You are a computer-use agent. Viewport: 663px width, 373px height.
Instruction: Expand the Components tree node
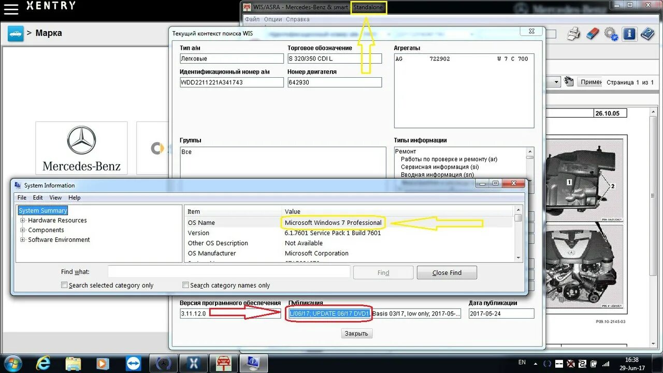tap(23, 230)
